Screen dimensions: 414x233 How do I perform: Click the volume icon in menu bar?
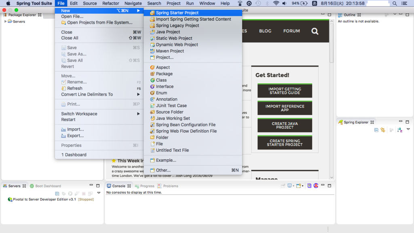pos(284,3)
